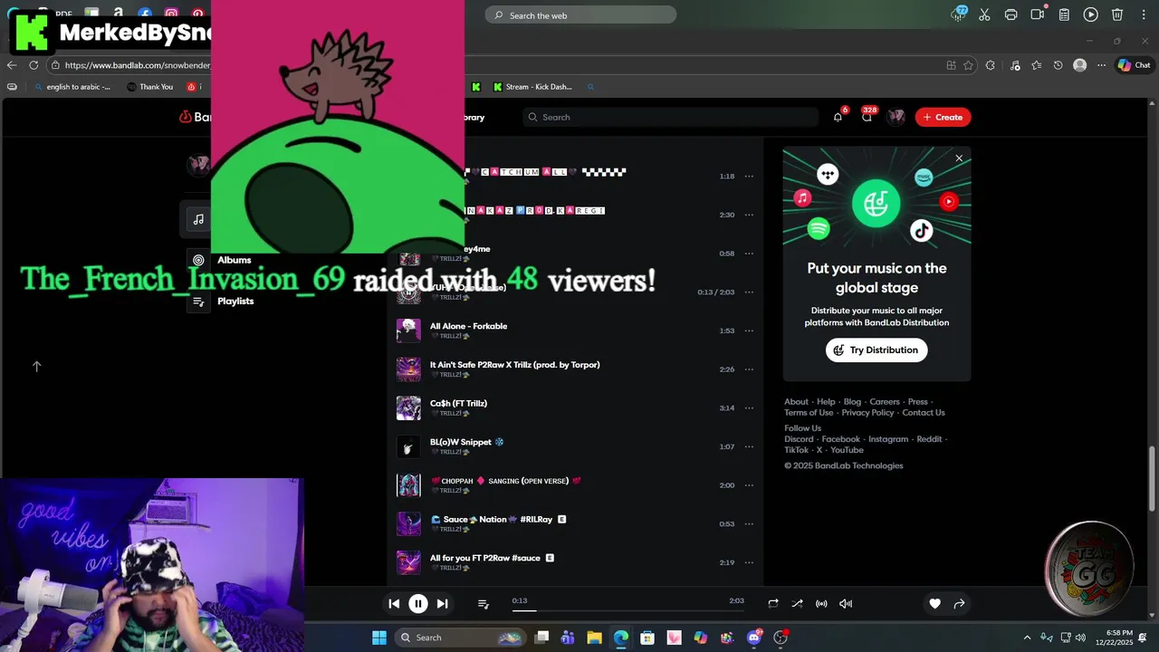Open the About footer link

(x=796, y=402)
